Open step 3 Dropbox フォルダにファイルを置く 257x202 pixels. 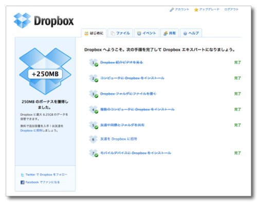click(128, 94)
